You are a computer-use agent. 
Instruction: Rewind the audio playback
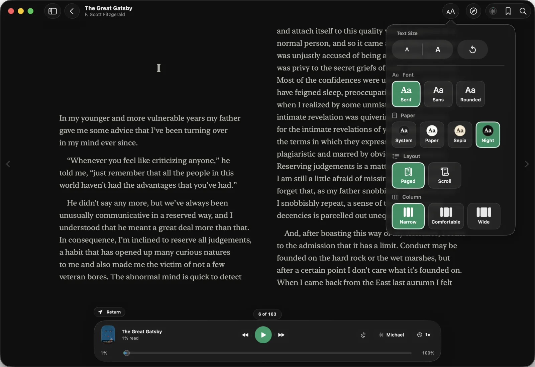[x=245, y=335]
